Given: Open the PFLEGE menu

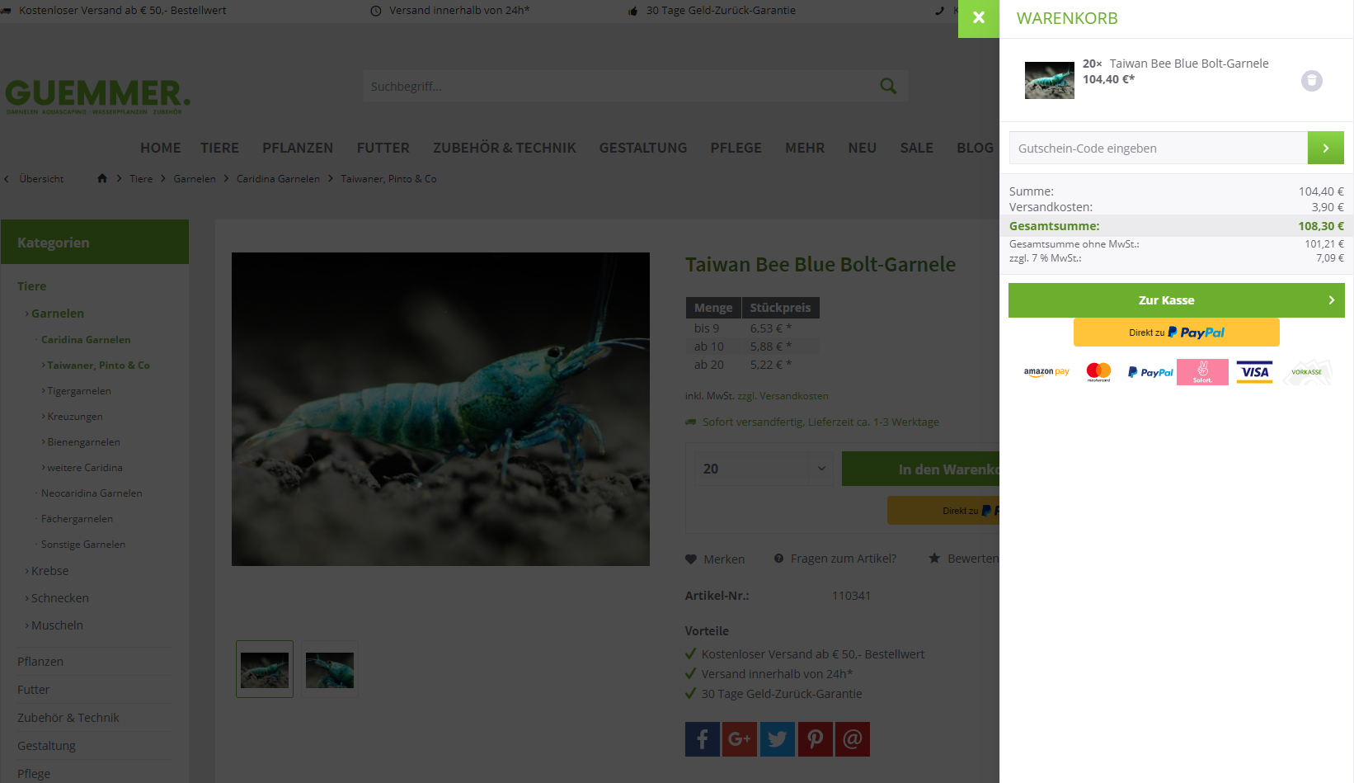Looking at the screenshot, I should click(x=736, y=148).
